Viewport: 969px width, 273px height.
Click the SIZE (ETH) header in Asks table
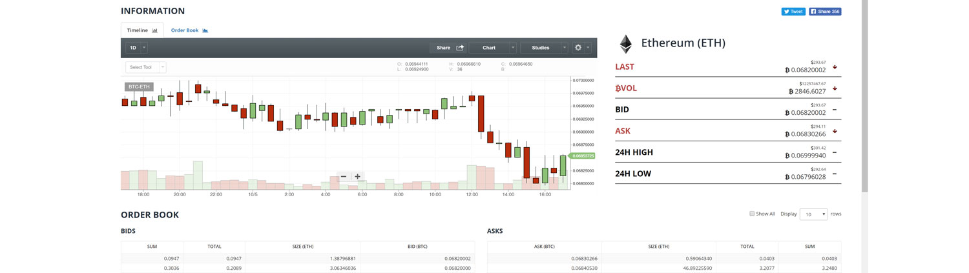coord(659,247)
